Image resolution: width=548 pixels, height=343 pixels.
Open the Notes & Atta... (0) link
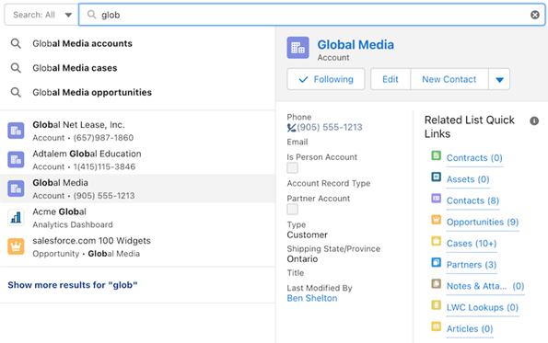(485, 286)
